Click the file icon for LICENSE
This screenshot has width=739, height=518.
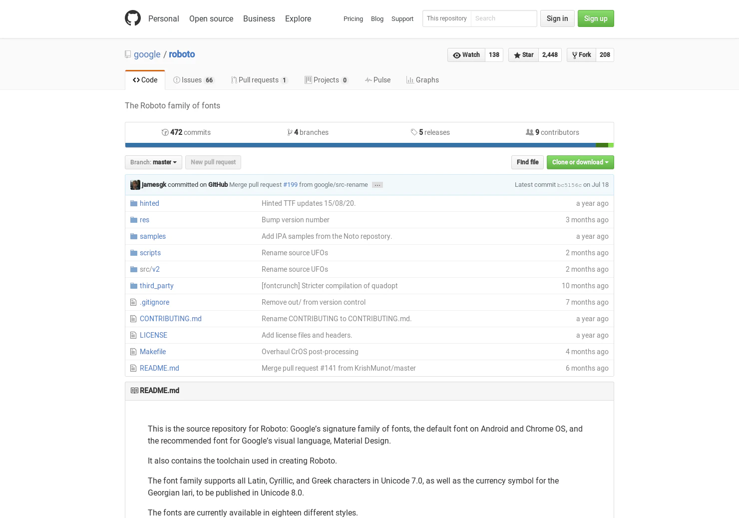tap(133, 335)
